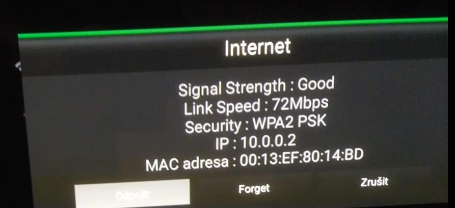Click the 10.0.0.2 IP address
455x208 pixels.
pyautogui.click(x=269, y=142)
